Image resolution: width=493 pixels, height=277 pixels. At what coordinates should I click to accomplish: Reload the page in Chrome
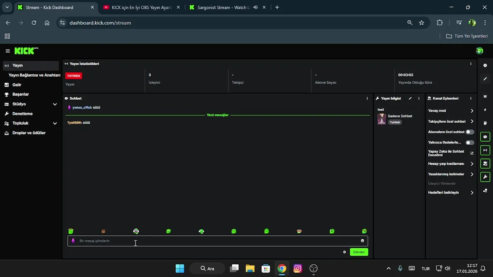(34, 23)
